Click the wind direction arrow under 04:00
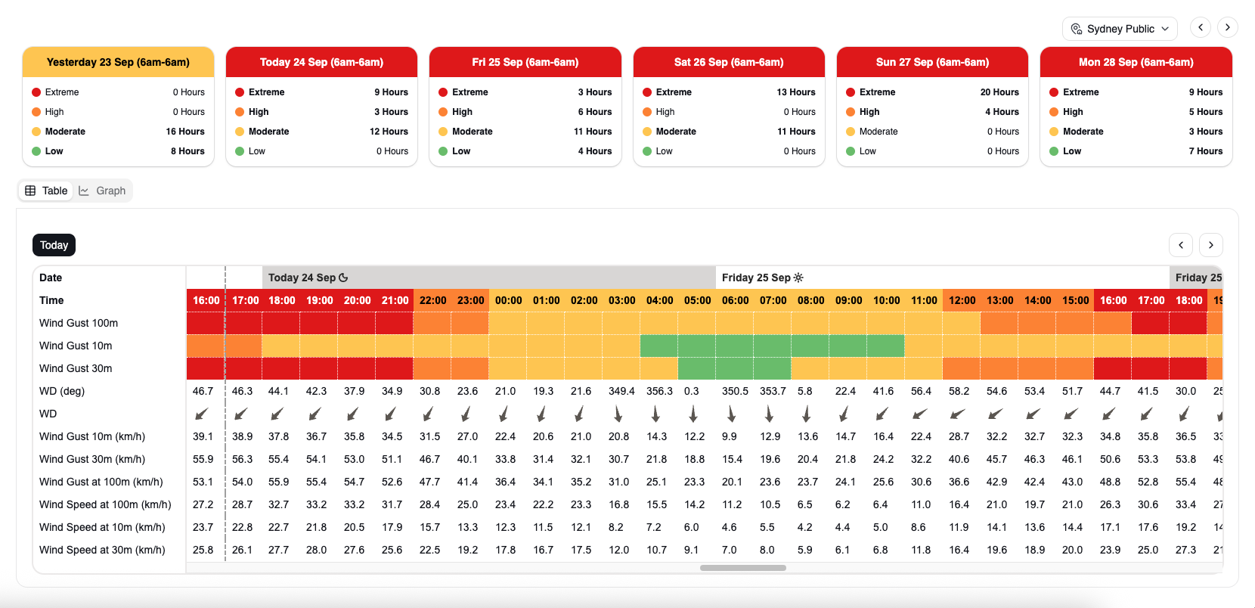 tap(655, 414)
